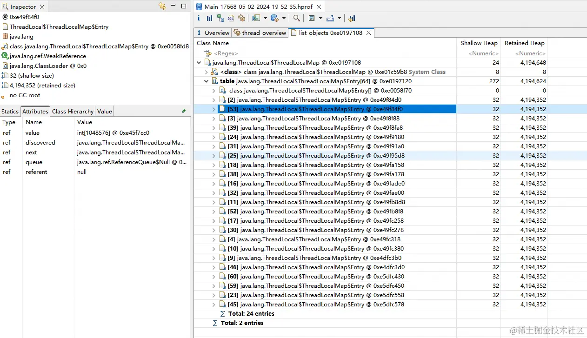
Task: Click 'no GC root' line in Inspector
Action: 25,95
